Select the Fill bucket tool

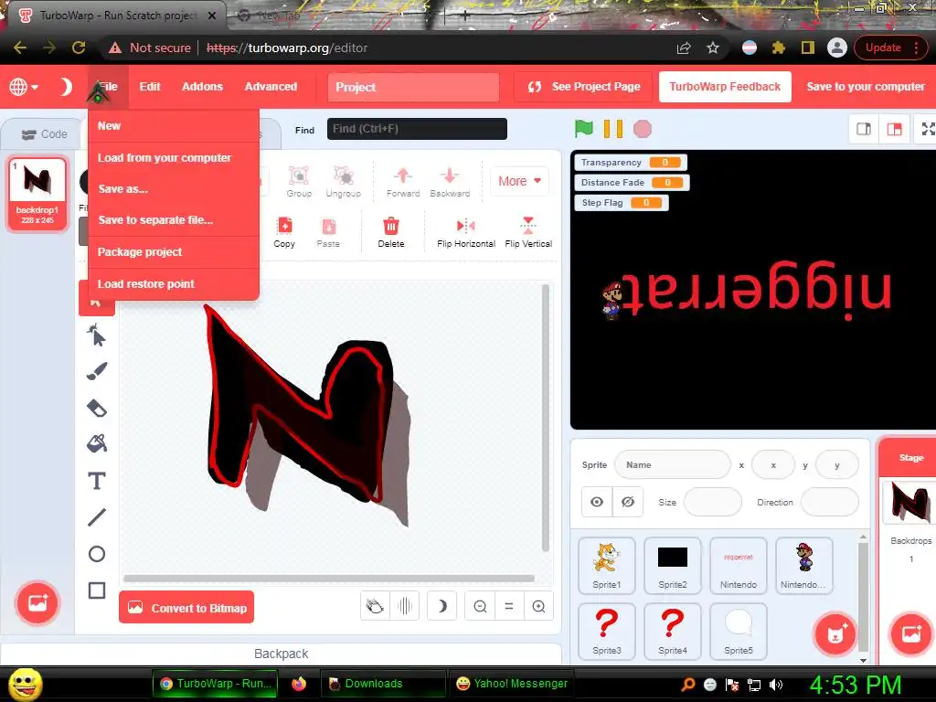[x=97, y=443]
